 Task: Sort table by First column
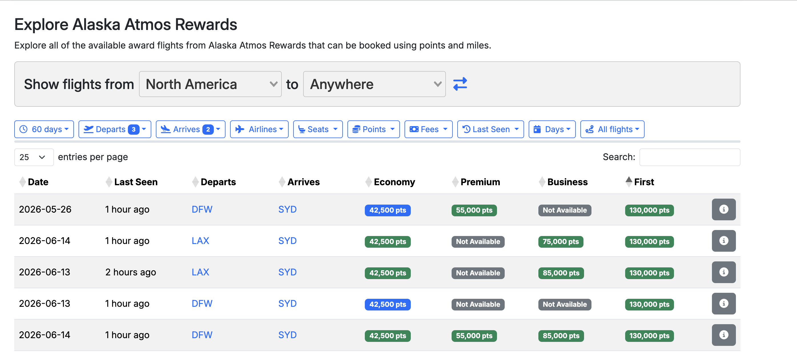(x=640, y=182)
